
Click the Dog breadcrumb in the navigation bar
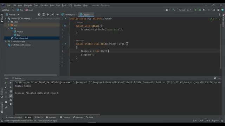coord(20,10)
